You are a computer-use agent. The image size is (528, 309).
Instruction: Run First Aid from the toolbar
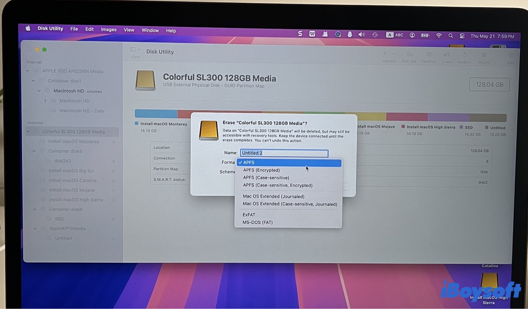pyautogui.click(x=409, y=54)
